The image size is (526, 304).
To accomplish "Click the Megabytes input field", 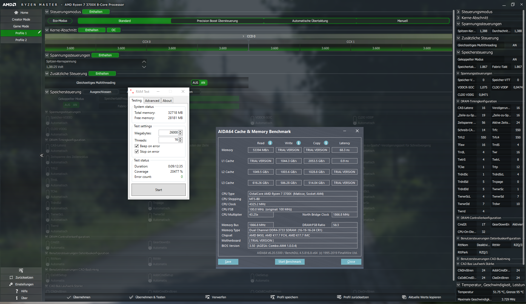I will point(168,133).
